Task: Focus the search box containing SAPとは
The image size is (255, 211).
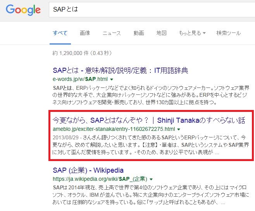Action: [152, 10]
